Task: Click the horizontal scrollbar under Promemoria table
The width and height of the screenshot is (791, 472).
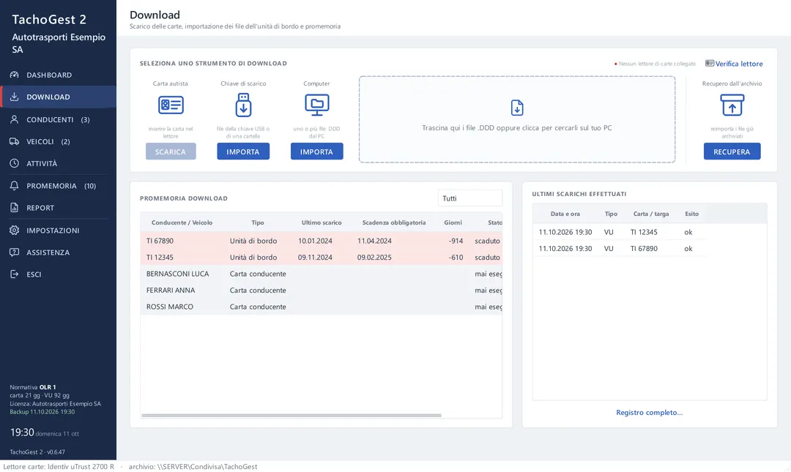Action: 291,416
